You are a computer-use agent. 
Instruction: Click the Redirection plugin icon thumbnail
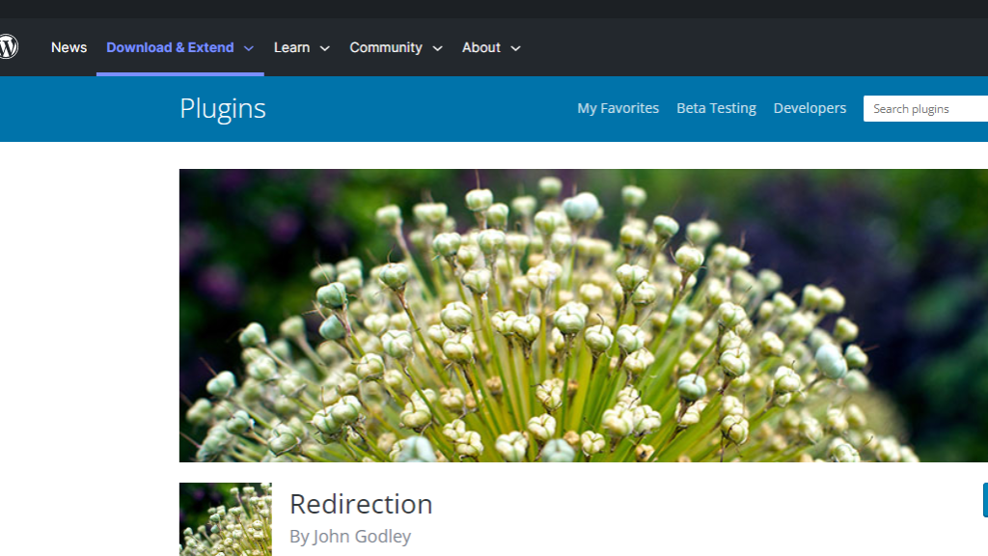(226, 519)
